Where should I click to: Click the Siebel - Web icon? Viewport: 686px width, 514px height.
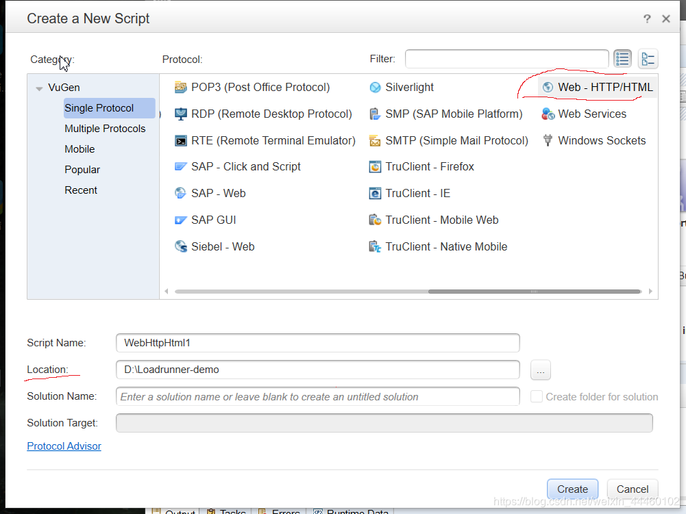(x=180, y=246)
